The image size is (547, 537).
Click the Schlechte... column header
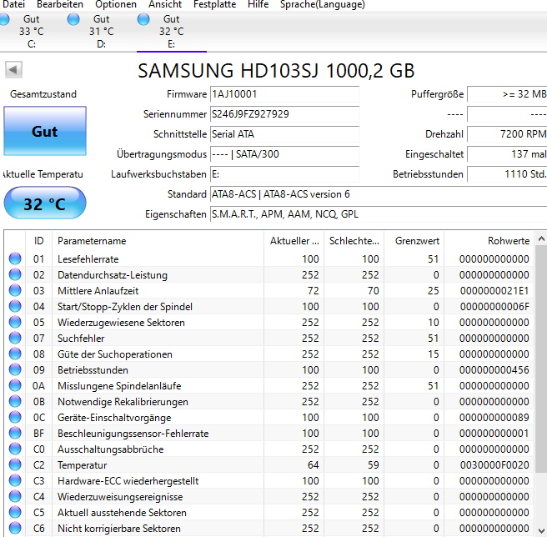(354, 241)
